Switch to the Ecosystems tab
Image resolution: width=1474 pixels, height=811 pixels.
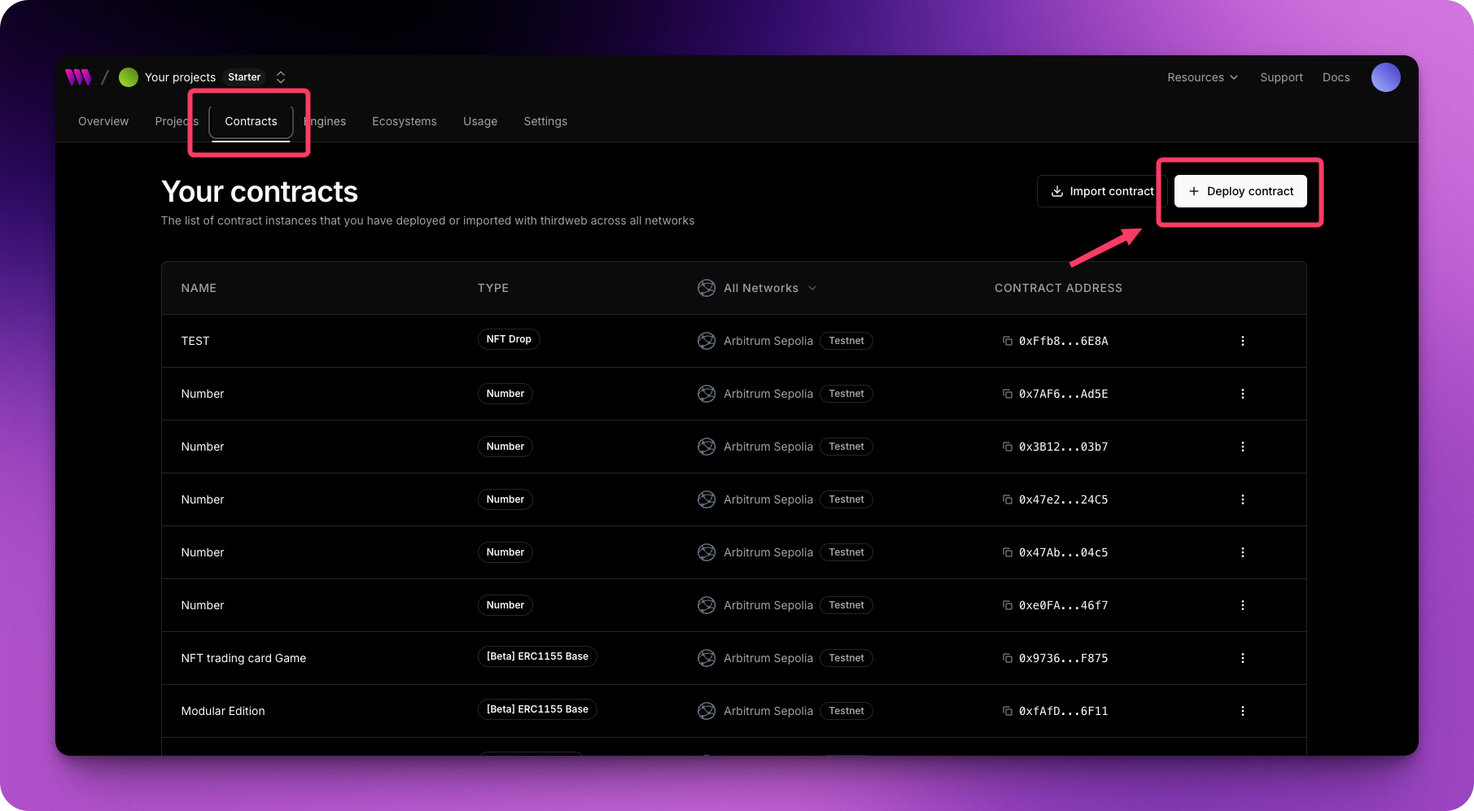pos(404,121)
